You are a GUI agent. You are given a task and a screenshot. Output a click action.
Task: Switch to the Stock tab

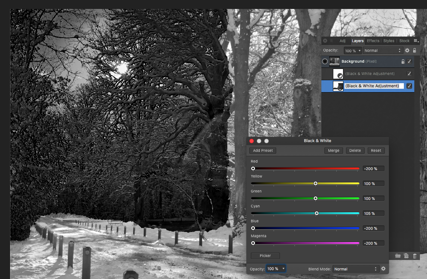(404, 41)
